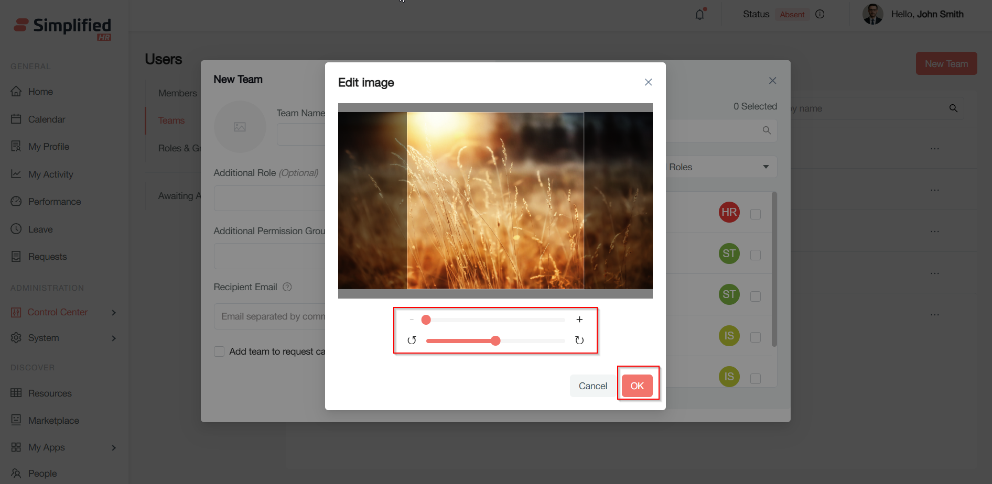The height and width of the screenshot is (484, 992).
Task: Click the status info icon
Action: (820, 15)
